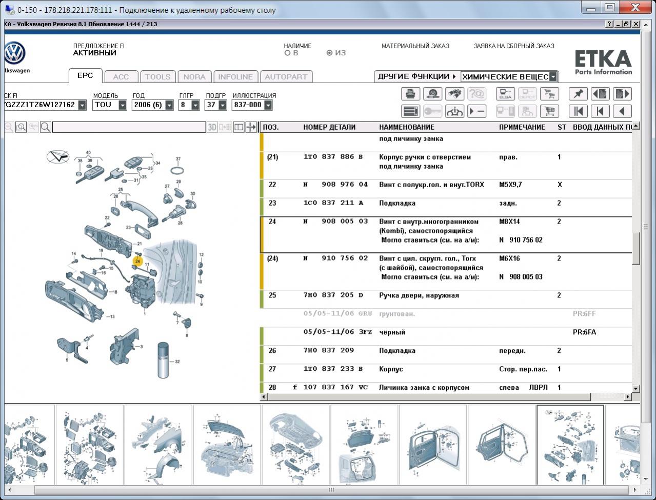Open the ГЛГР dropdown showing 8
This screenshot has height=500, width=656.
click(195, 105)
